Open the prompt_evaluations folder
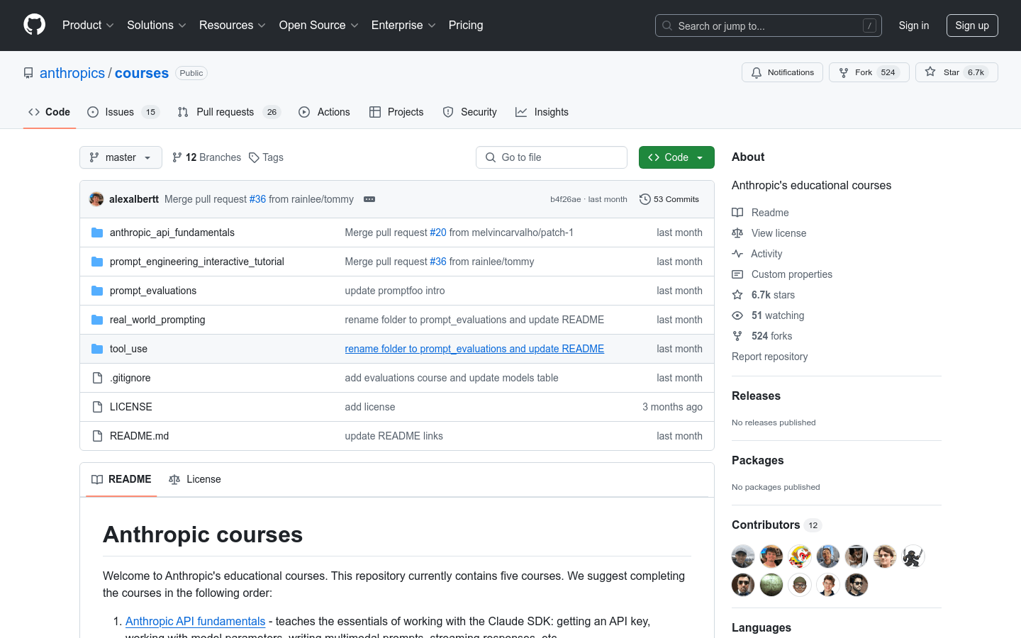The height and width of the screenshot is (638, 1021). (x=153, y=291)
